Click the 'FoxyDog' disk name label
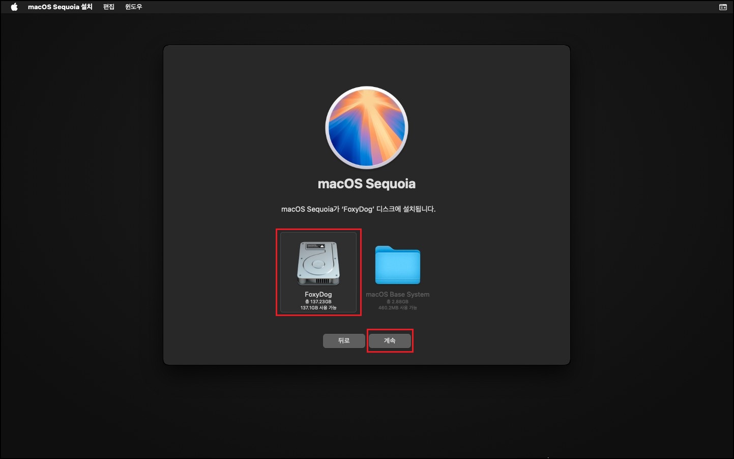 [318, 294]
